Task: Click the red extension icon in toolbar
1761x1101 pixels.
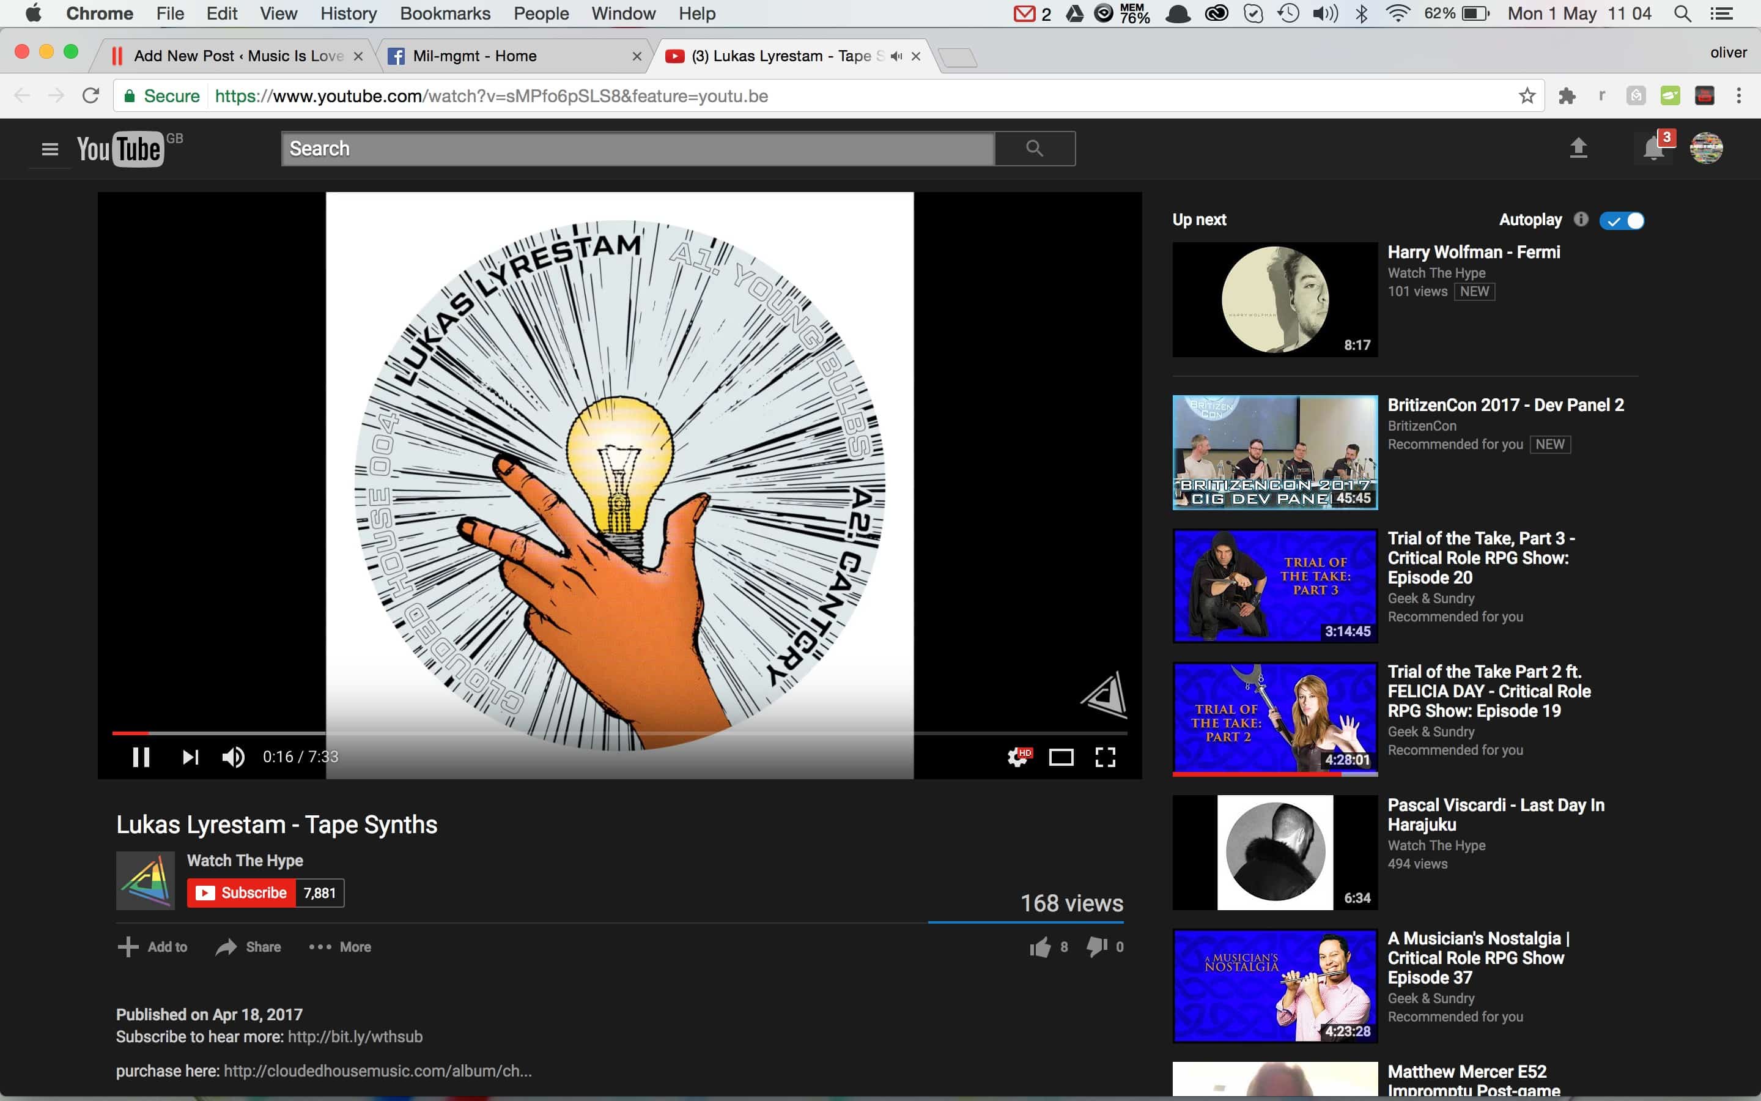Action: point(1704,95)
